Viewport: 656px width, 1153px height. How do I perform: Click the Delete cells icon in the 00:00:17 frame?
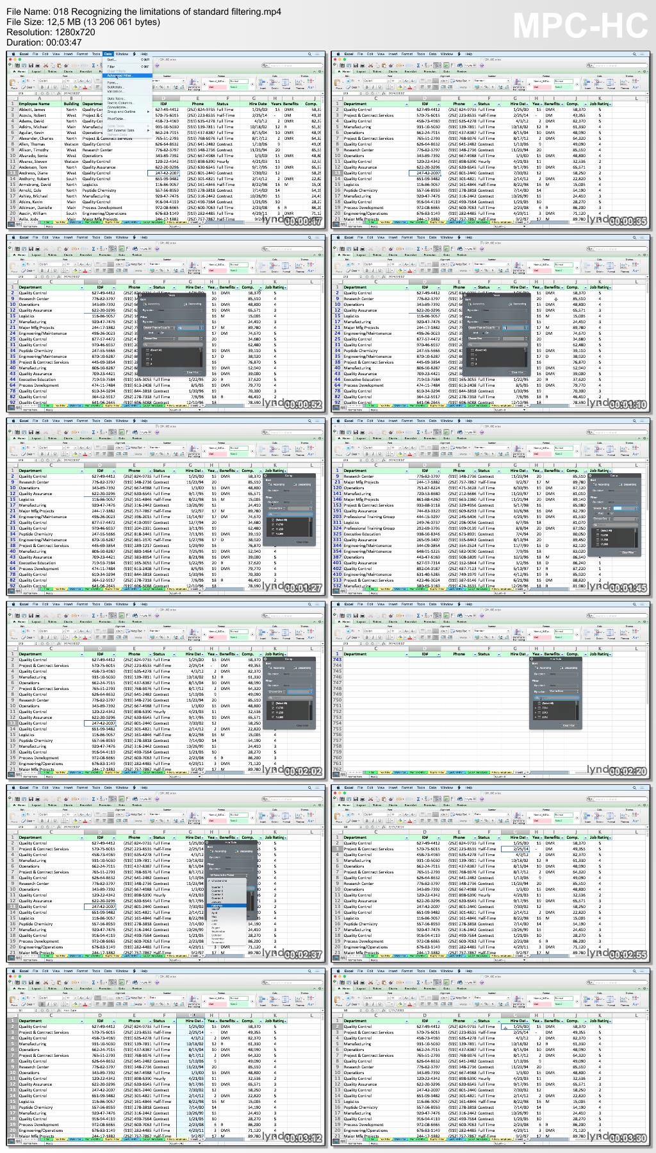(274, 83)
